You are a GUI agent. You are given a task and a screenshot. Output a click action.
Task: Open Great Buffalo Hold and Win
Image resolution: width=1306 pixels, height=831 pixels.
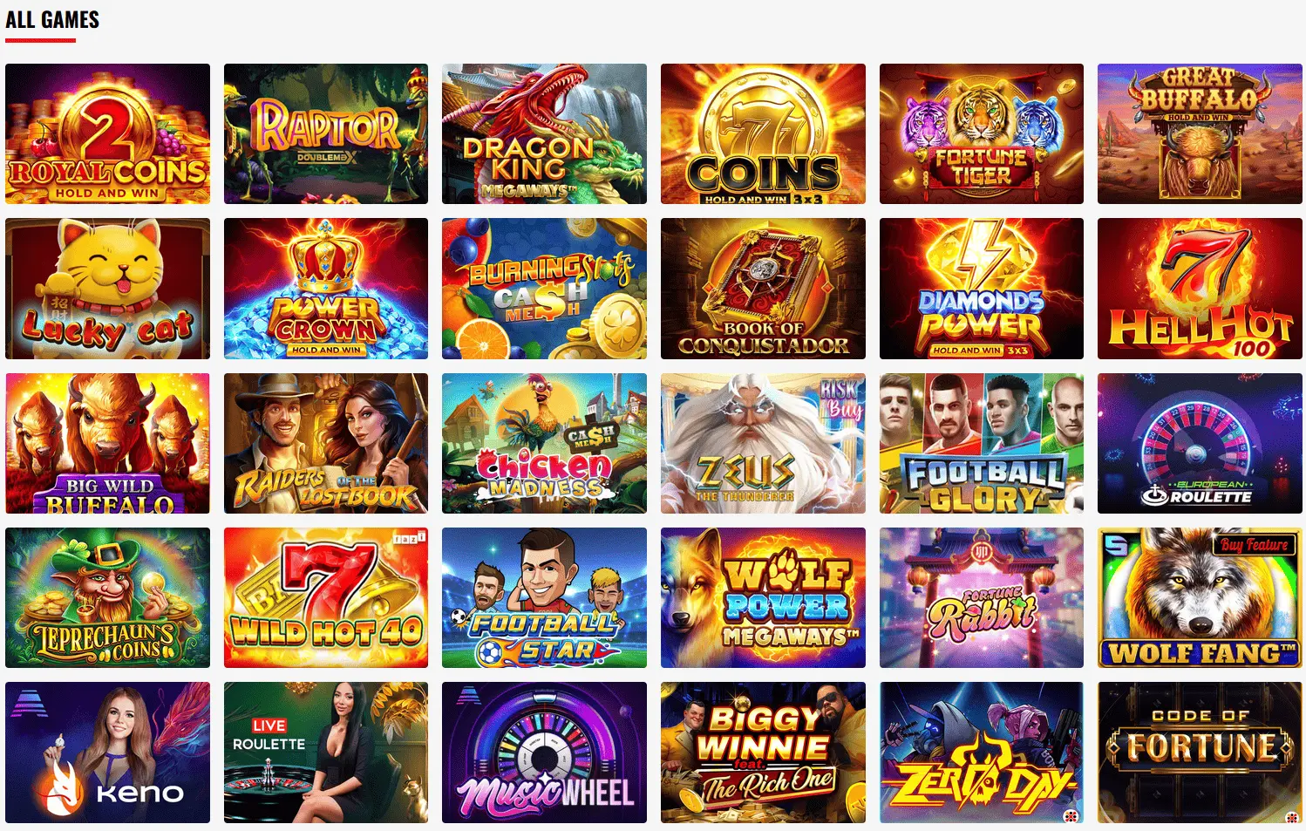(x=1200, y=133)
